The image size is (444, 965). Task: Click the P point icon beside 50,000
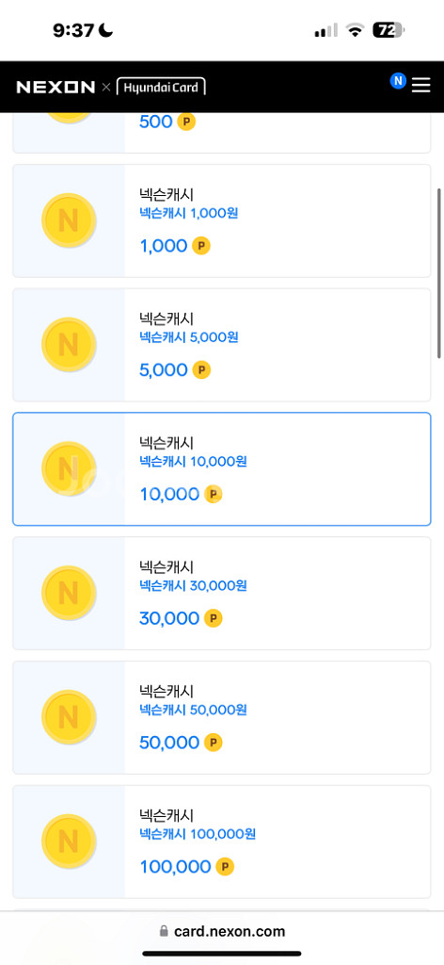[214, 743]
